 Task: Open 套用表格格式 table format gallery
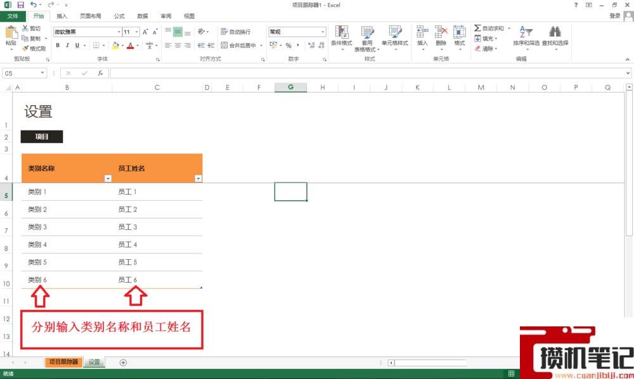coord(367,39)
